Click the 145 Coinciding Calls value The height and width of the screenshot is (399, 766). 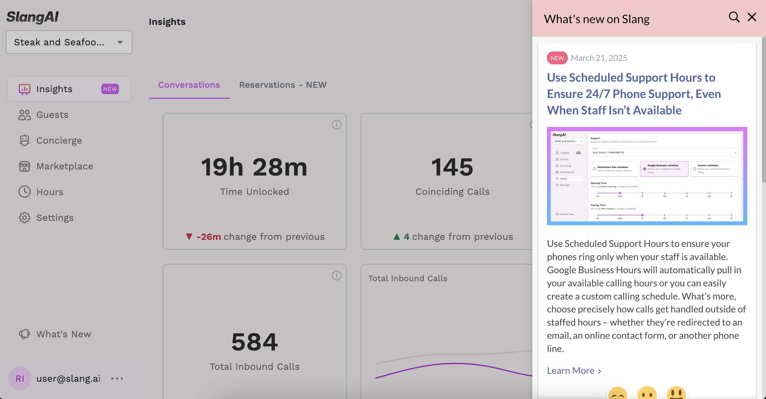pos(452,167)
